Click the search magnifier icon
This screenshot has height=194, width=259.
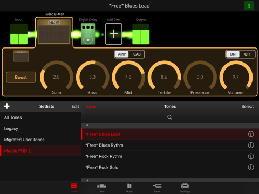coord(169,117)
